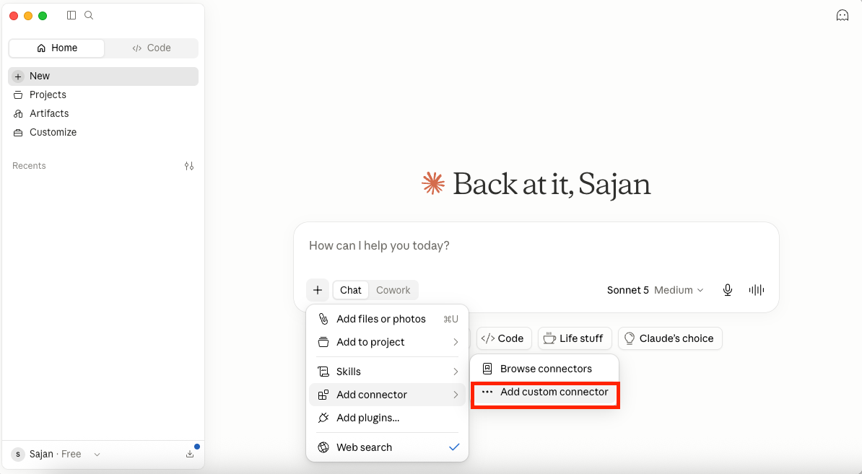This screenshot has height=474, width=862.
Task: Click the Add connector grid icon
Action: coord(323,395)
